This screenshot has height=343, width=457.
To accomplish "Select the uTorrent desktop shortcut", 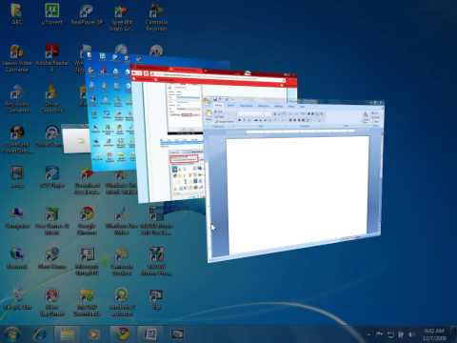I will [x=52, y=14].
